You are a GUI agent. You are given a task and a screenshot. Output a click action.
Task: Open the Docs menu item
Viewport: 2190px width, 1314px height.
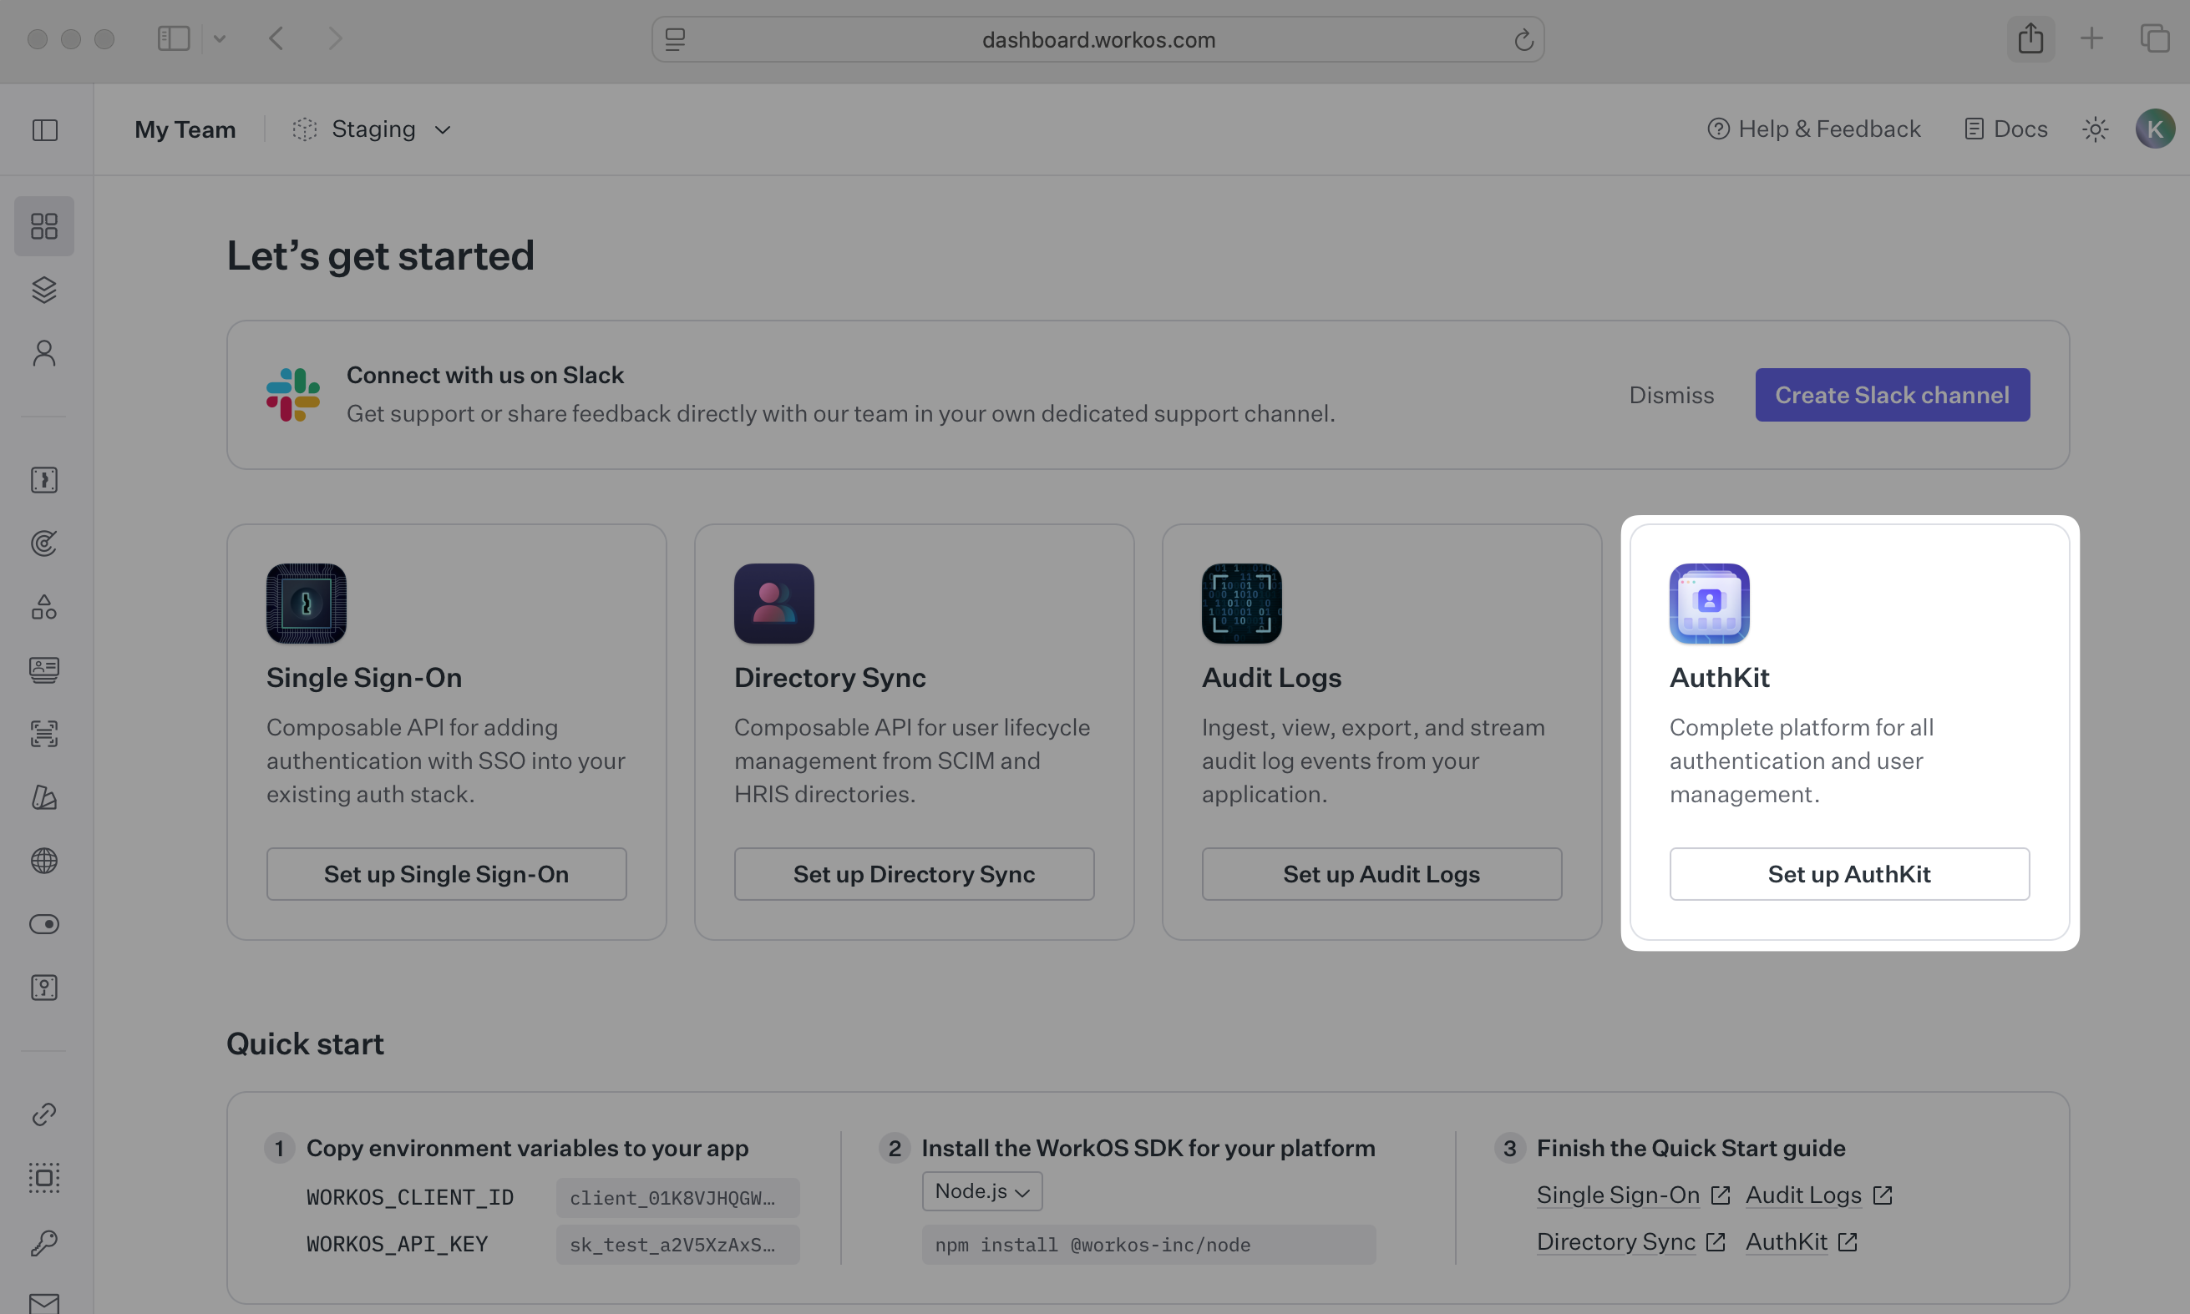pyautogui.click(x=2005, y=129)
